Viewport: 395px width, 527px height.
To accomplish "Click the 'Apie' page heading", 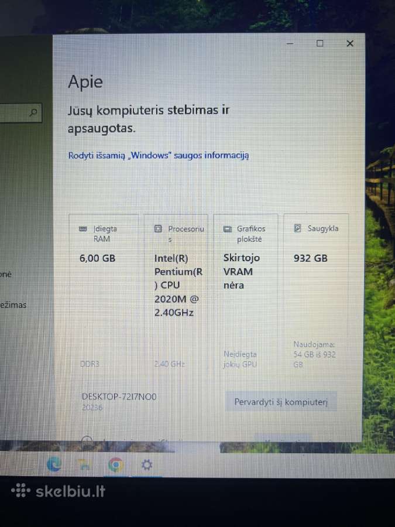I will (85, 81).
